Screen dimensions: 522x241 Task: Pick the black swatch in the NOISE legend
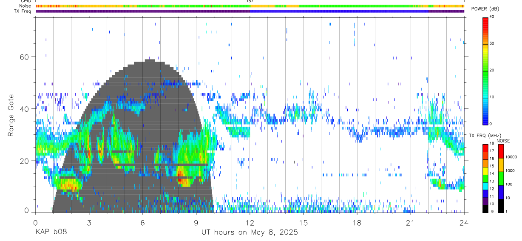click(x=501, y=205)
